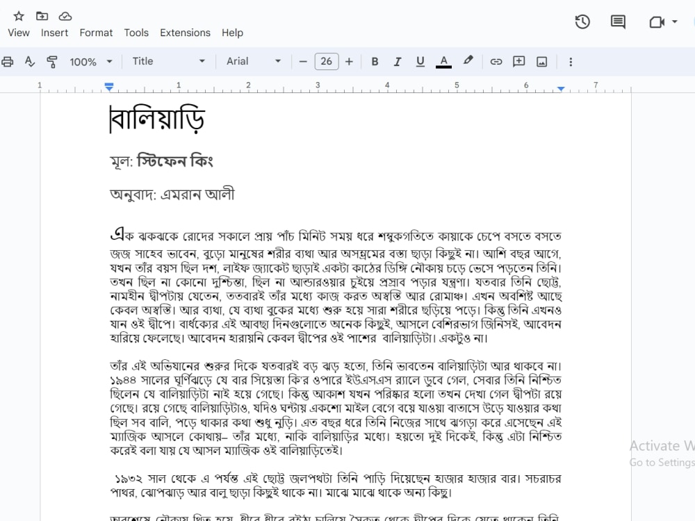Start a video call from camera icon
Viewport: 695px width, 521px height.
coord(657,22)
